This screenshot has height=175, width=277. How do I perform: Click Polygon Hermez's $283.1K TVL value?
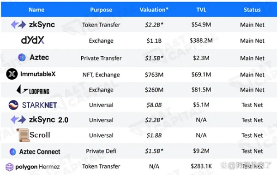pyautogui.click(x=201, y=166)
